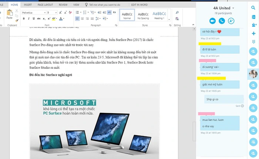Increase paragraph indent
The height and width of the screenshot is (159, 259).
pyautogui.click(x=104, y=13)
